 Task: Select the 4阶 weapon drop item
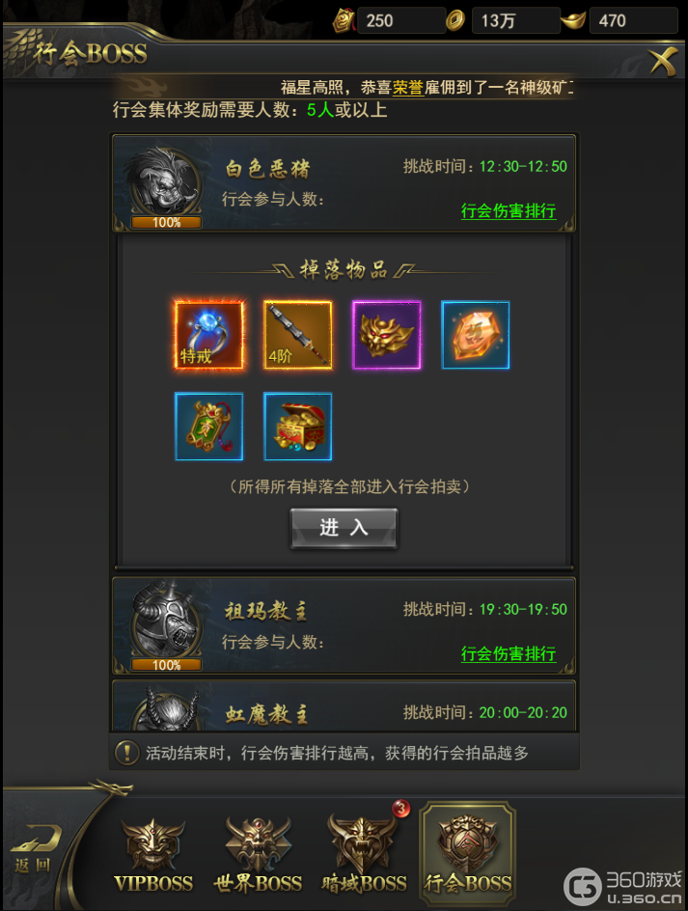click(x=298, y=335)
